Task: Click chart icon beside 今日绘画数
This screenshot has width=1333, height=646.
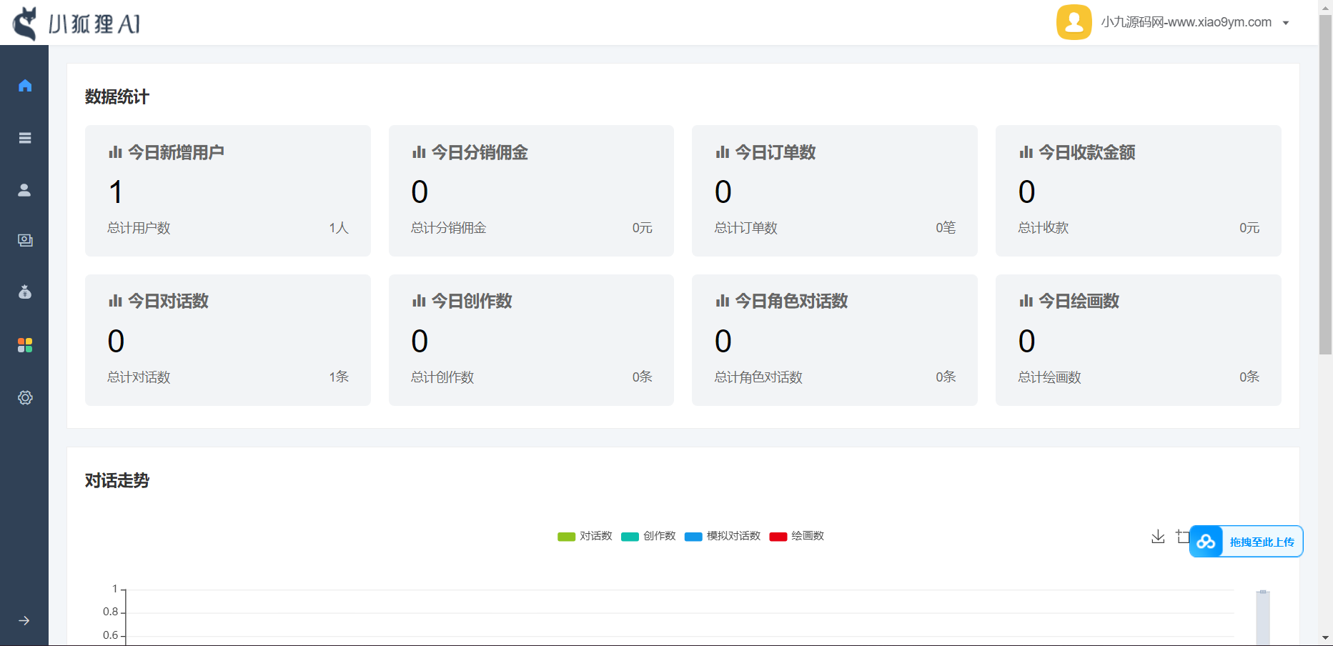Action: click(x=1026, y=301)
